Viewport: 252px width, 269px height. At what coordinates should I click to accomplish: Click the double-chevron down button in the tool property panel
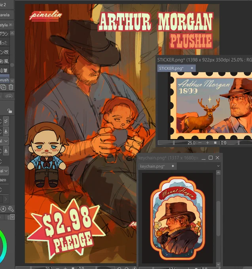(6, 121)
